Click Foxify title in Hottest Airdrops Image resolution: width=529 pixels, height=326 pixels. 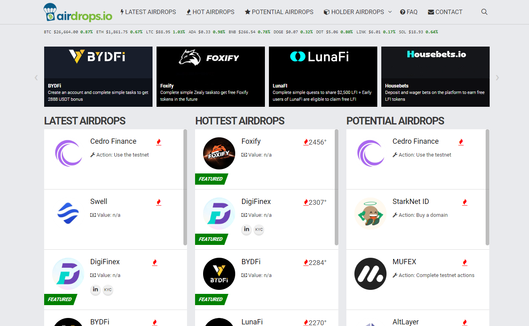(251, 141)
